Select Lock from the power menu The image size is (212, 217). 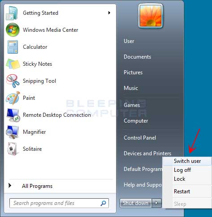[x=179, y=179]
